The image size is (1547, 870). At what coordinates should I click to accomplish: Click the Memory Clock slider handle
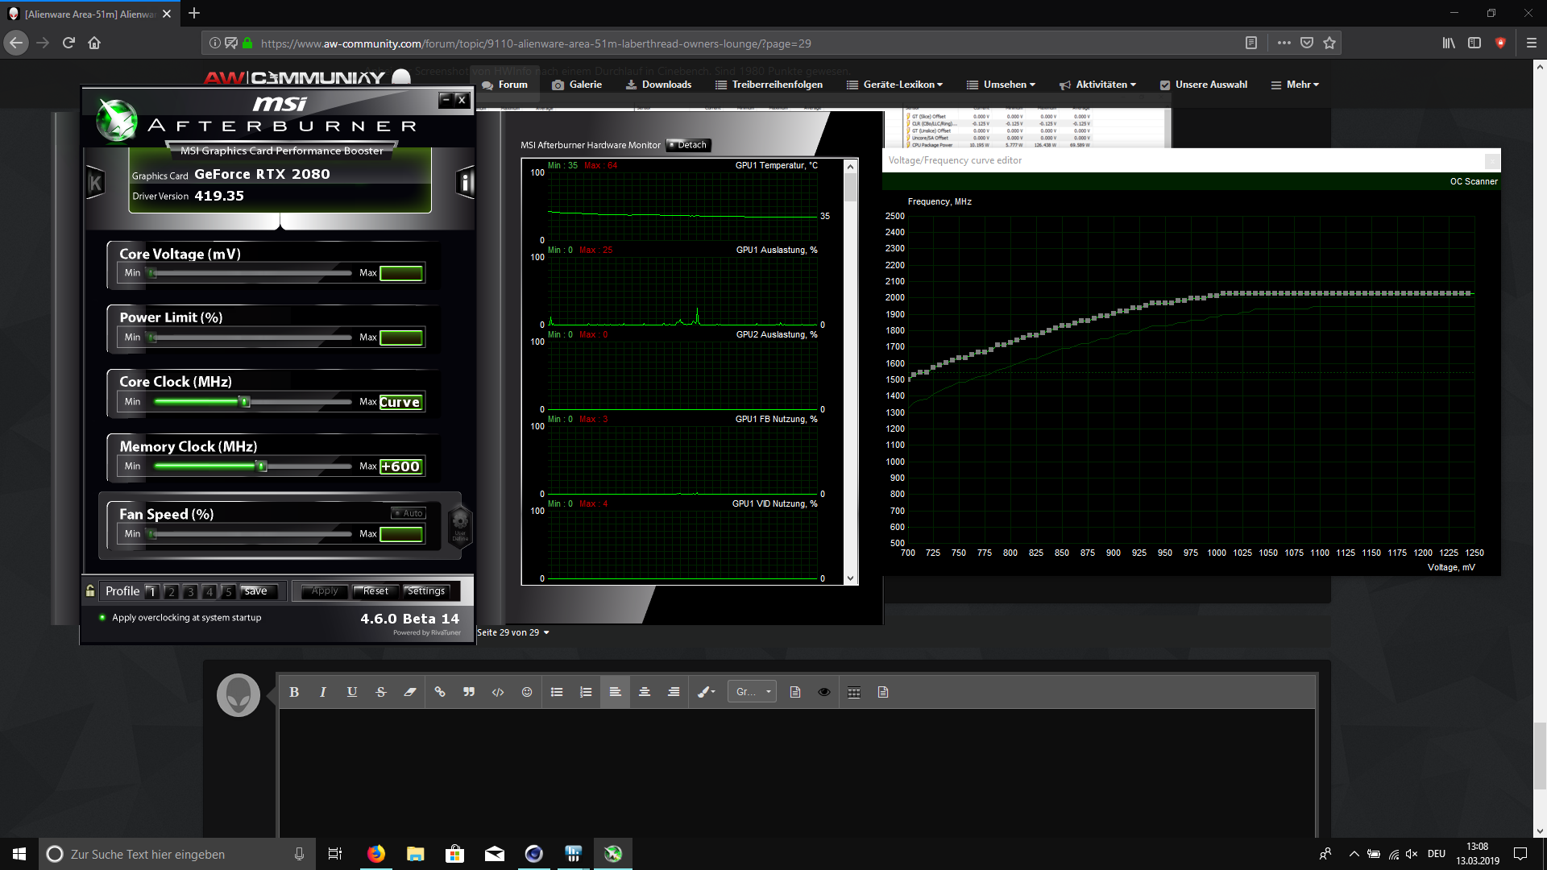click(x=261, y=466)
